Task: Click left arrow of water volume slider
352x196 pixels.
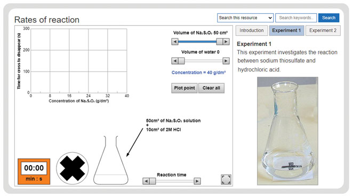Action: click(x=174, y=61)
